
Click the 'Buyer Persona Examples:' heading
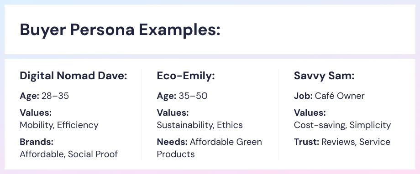pyautogui.click(x=120, y=30)
